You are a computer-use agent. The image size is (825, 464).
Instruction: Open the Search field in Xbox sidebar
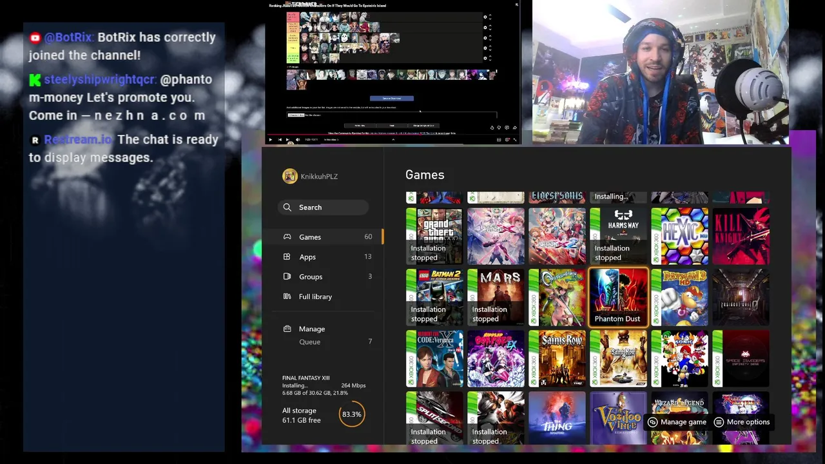point(325,208)
